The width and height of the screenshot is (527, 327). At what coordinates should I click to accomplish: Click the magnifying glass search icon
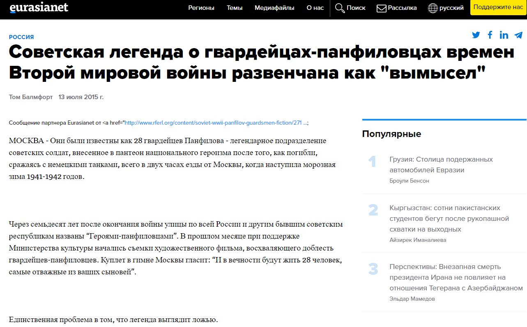pos(340,8)
